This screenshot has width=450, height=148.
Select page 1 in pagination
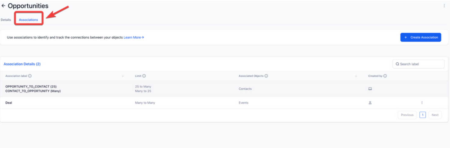(422, 115)
